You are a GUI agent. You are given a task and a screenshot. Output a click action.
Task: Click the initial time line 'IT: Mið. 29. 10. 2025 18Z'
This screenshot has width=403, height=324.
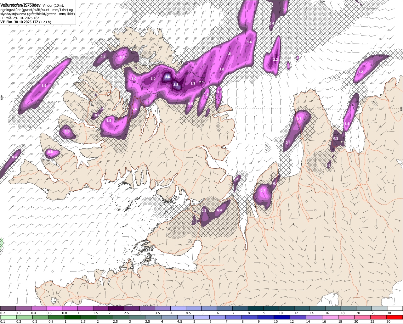[x=20, y=18]
